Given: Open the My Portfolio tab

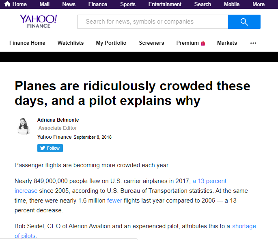Looking at the screenshot, I should click(x=111, y=43).
